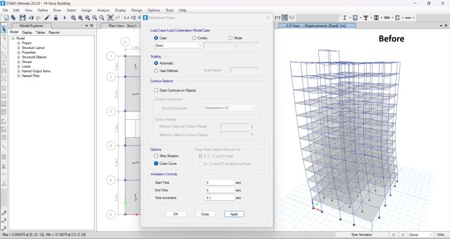Select the Combo radio button
The image size is (450, 239).
point(194,38)
